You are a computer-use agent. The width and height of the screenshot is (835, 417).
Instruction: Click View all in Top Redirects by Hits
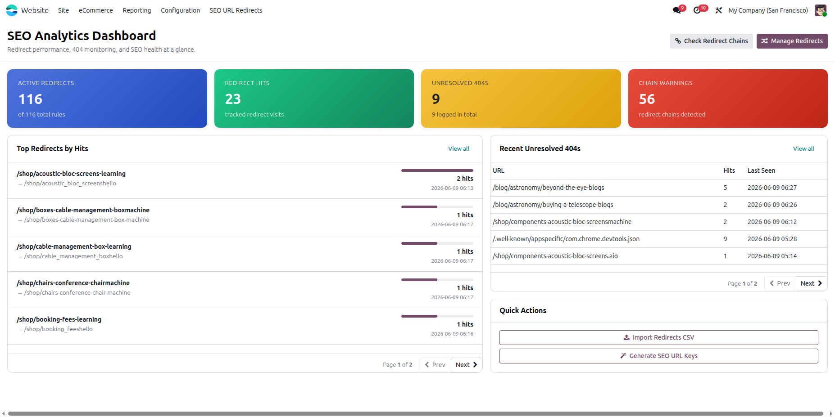(x=458, y=149)
